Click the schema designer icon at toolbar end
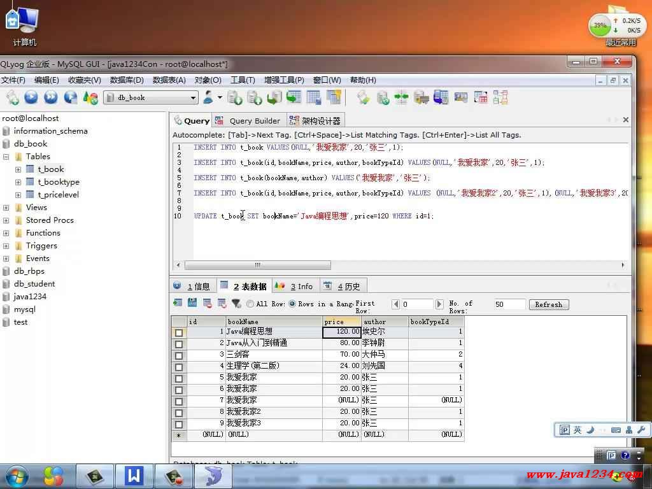 (x=500, y=97)
